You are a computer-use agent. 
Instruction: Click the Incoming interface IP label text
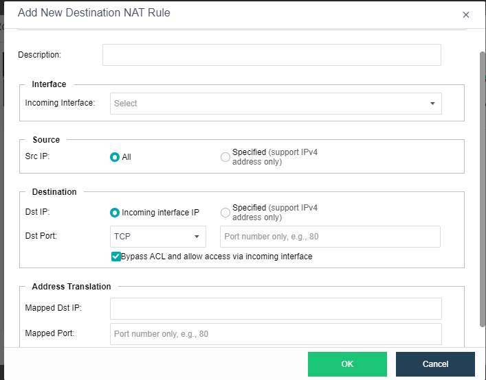pyautogui.click(x=160, y=213)
